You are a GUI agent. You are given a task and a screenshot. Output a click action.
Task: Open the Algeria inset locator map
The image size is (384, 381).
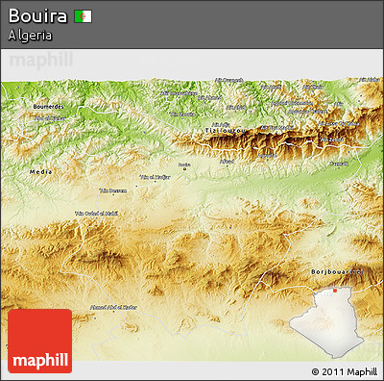(326, 322)
